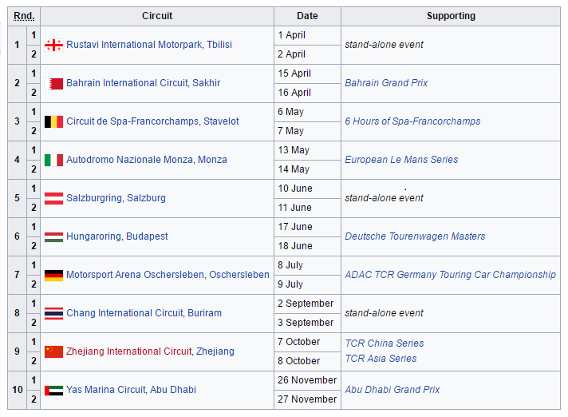The height and width of the screenshot is (417, 568).
Task: Open 6 Hours of Spa-Francorchamps link
Action: 412,121
